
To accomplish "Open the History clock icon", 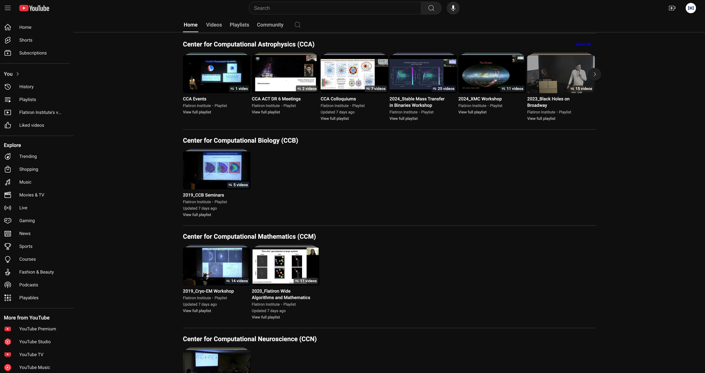I will click(x=8, y=87).
